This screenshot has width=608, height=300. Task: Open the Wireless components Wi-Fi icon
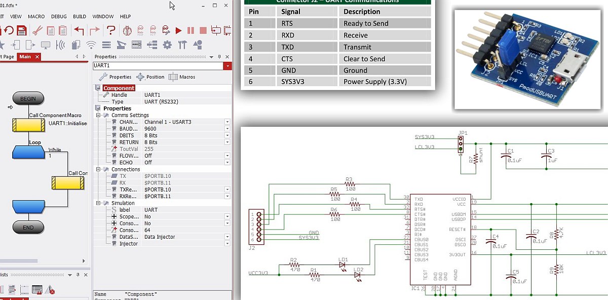[91, 45]
